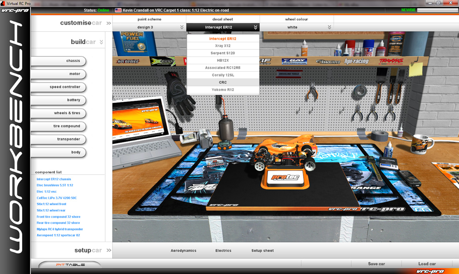Open the wheels & tires category
This screenshot has width=459, height=274.
59,113
